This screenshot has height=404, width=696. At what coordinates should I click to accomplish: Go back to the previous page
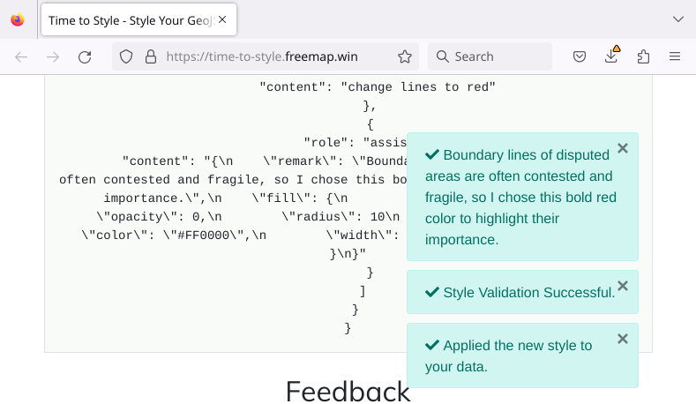click(21, 56)
